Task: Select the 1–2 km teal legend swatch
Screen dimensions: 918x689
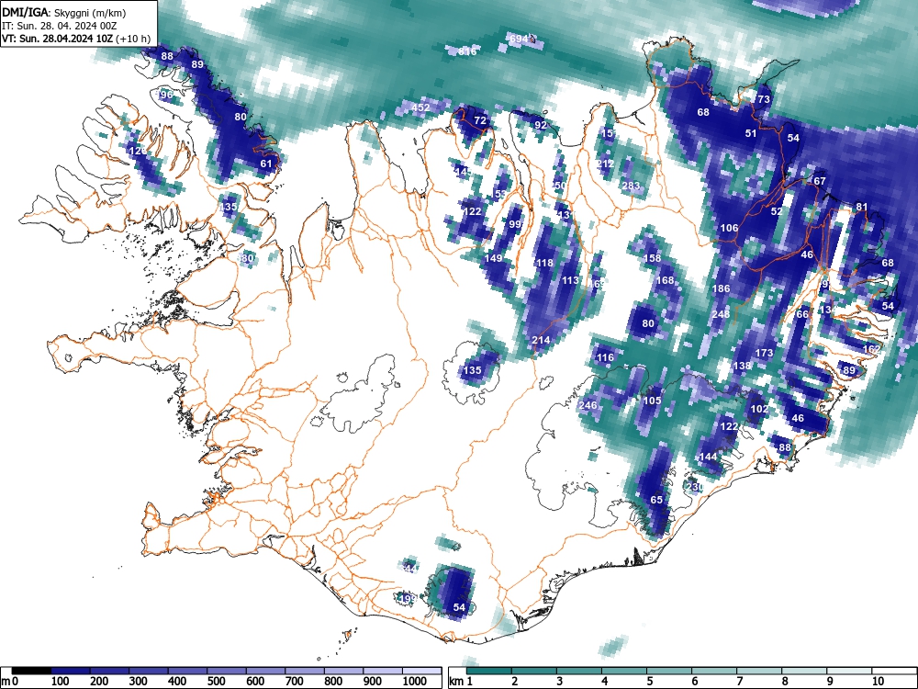Action: (489, 671)
